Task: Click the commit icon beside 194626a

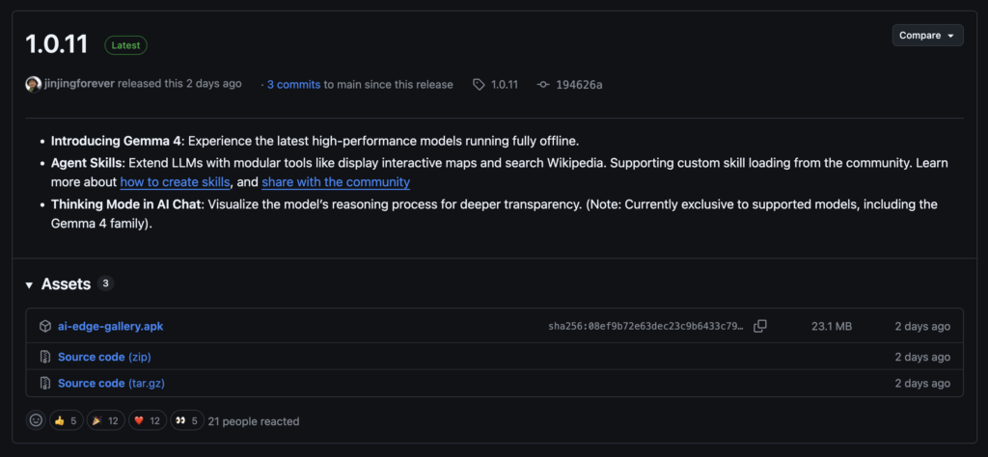Action: (543, 85)
